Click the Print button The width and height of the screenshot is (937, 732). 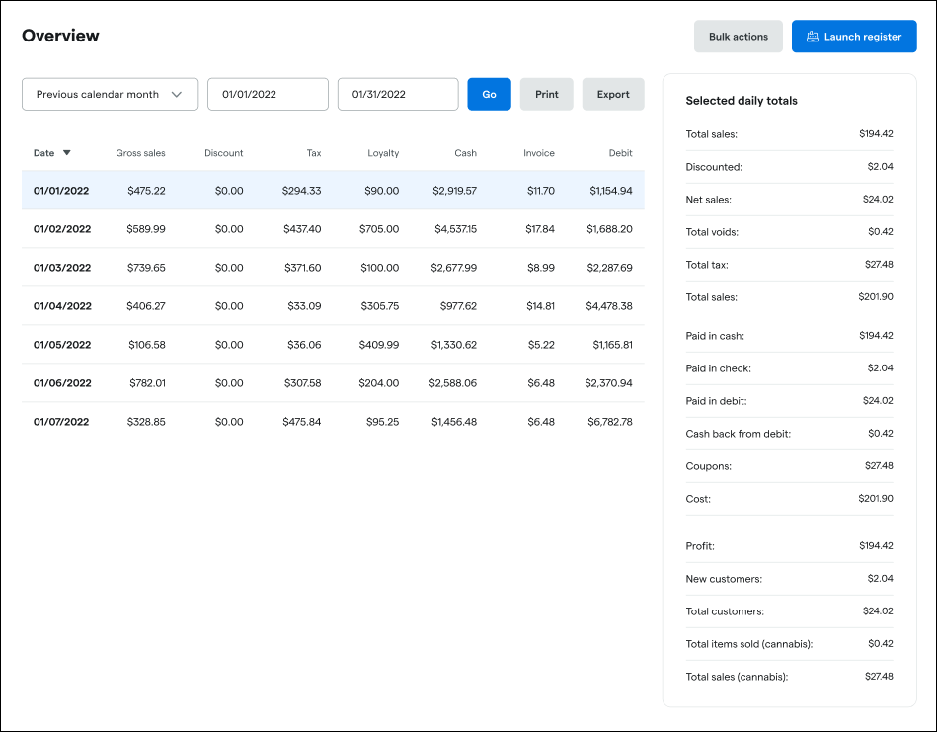(546, 94)
